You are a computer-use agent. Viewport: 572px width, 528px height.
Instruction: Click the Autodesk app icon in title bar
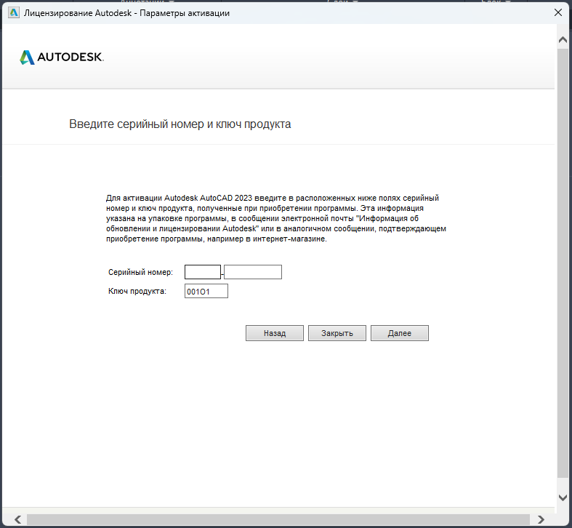point(14,13)
